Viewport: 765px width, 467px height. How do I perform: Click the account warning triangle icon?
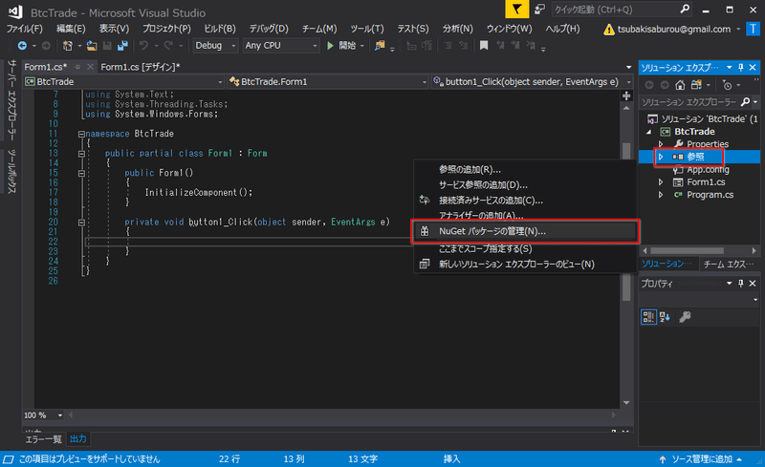pyautogui.click(x=609, y=30)
